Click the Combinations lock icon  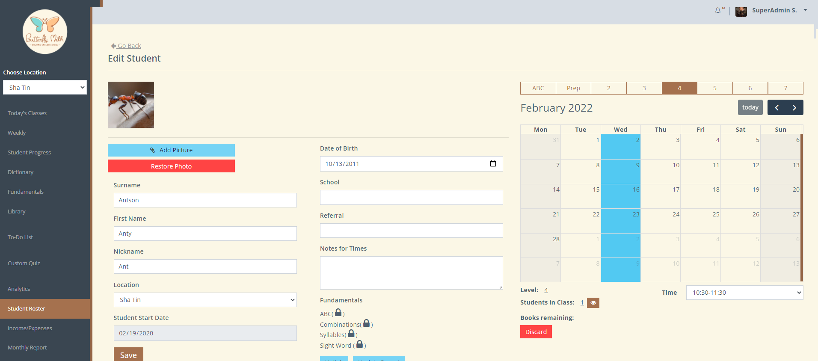366,323
